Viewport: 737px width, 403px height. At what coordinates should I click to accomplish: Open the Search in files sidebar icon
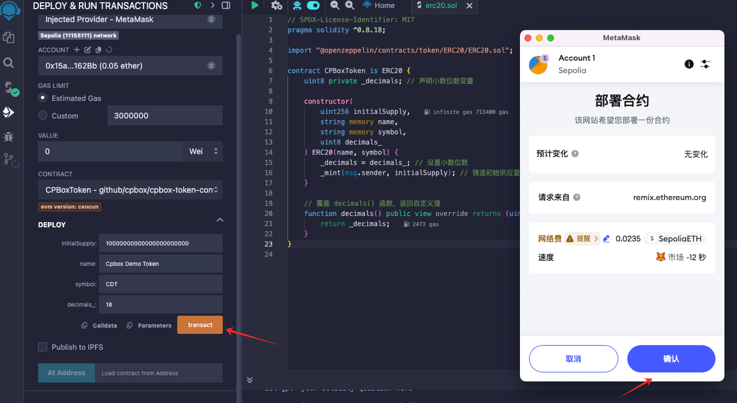point(9,63)
